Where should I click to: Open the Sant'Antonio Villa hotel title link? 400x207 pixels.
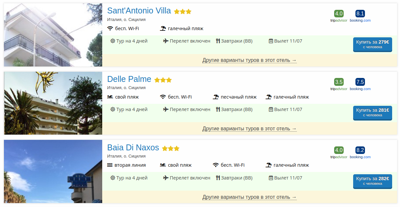tap(139, 10)
